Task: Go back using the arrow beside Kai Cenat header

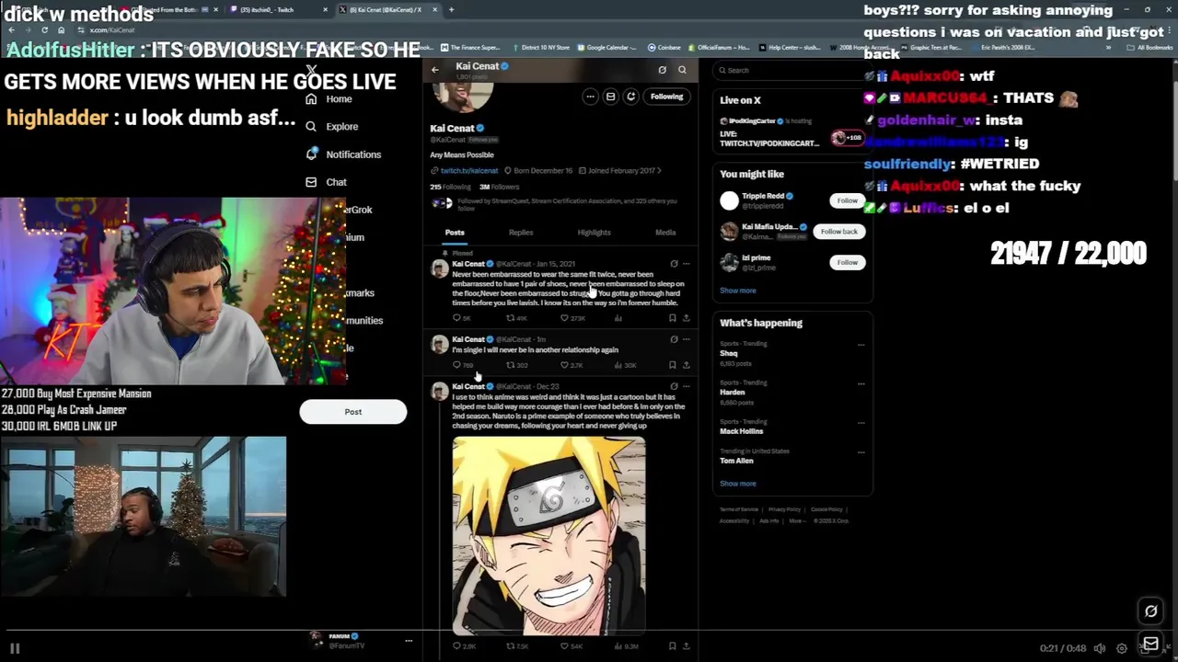Action: [x=435, y=70]
